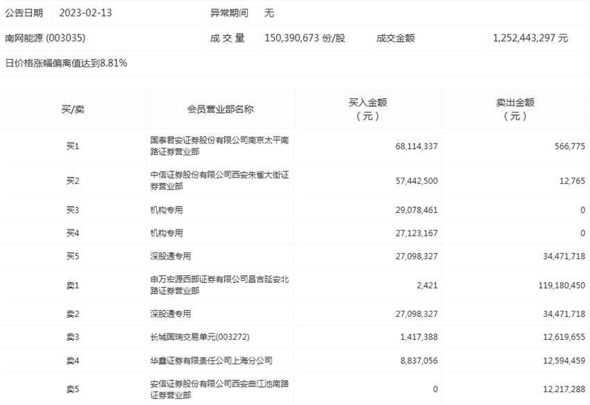Select the 买4 row label

(73, 233)
